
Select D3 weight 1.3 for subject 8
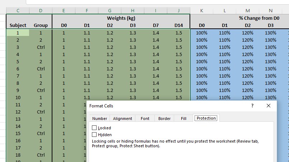(133, 83)
